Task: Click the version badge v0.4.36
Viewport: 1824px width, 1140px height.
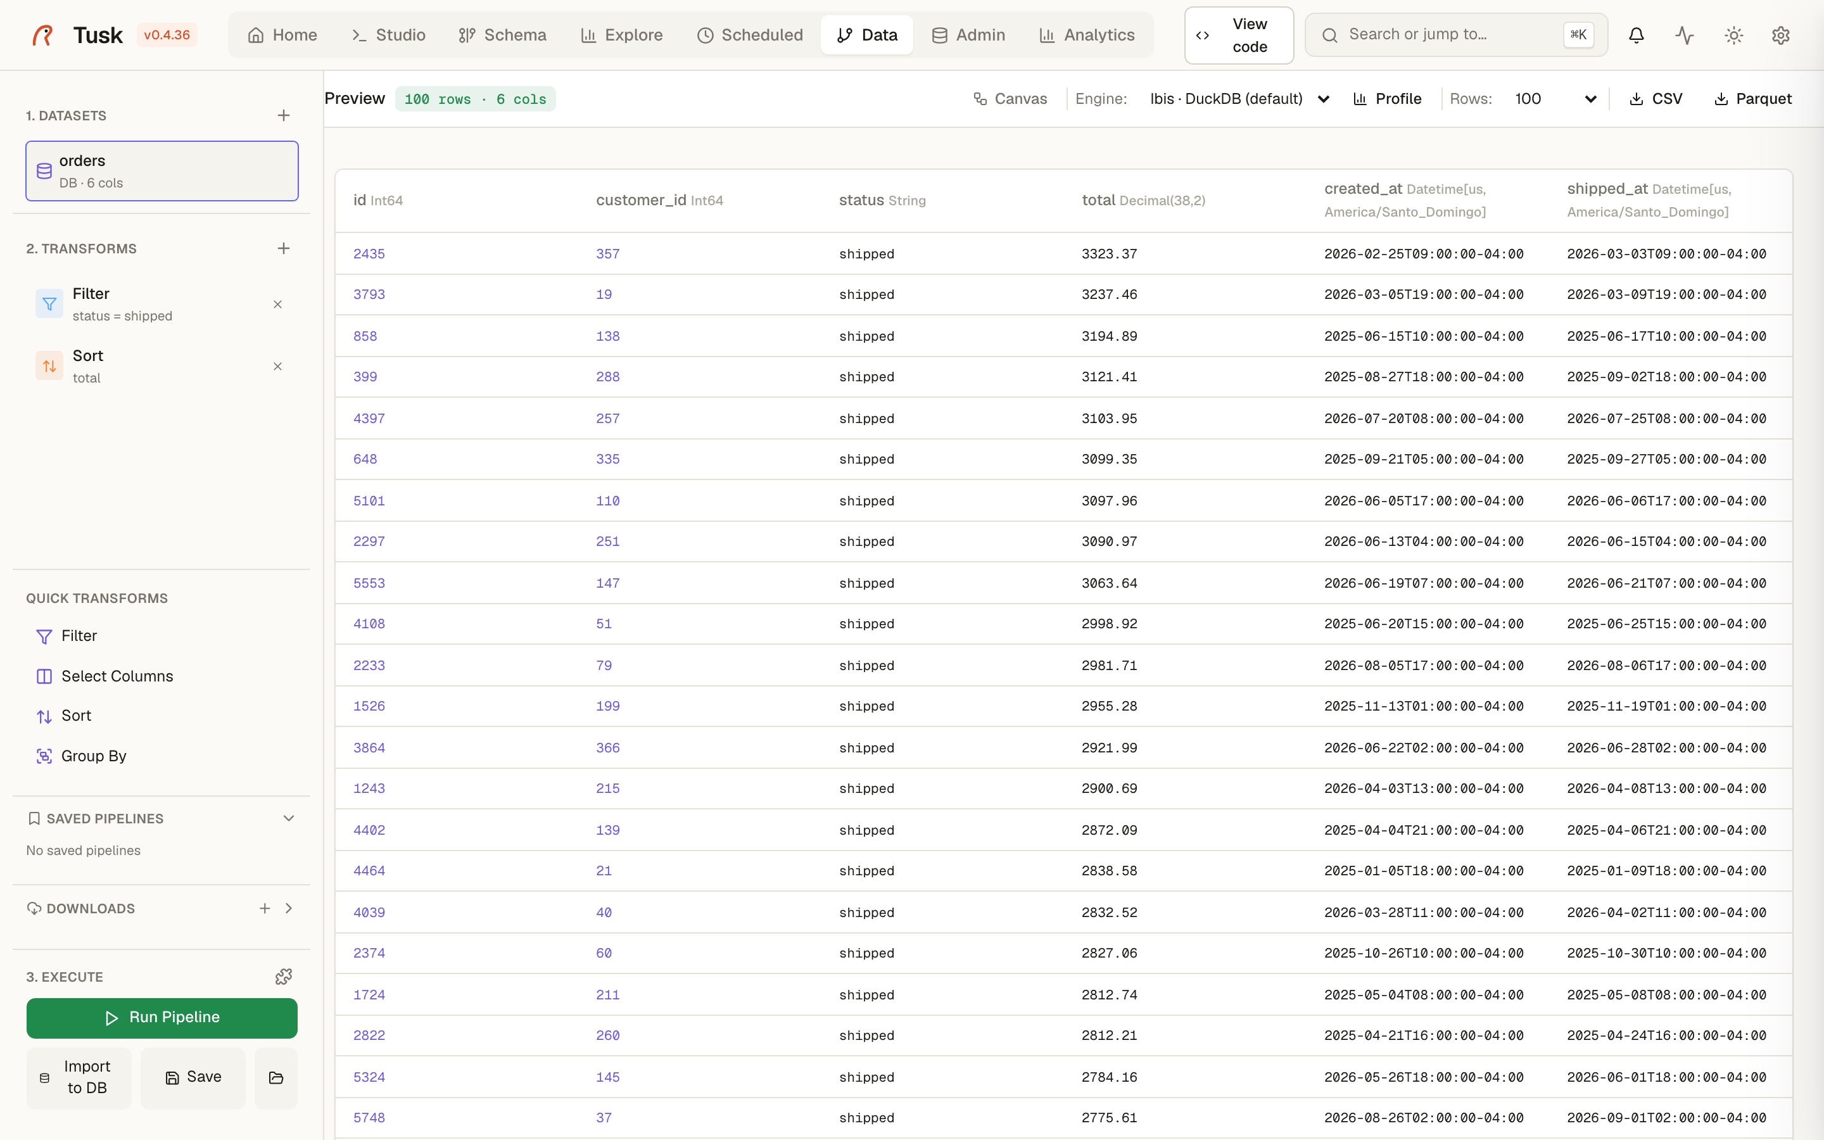Action: point(167,35)
